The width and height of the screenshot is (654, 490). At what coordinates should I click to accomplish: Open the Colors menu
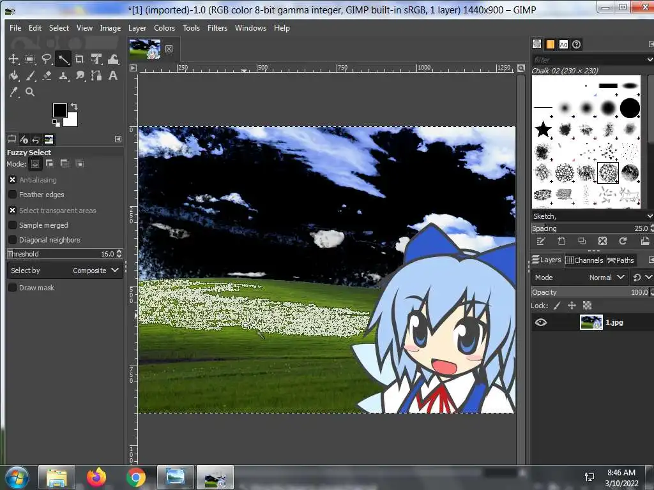164,28
